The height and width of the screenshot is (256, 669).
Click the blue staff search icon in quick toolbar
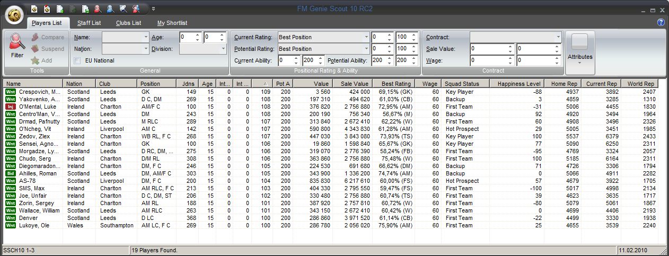coord(110,8)
